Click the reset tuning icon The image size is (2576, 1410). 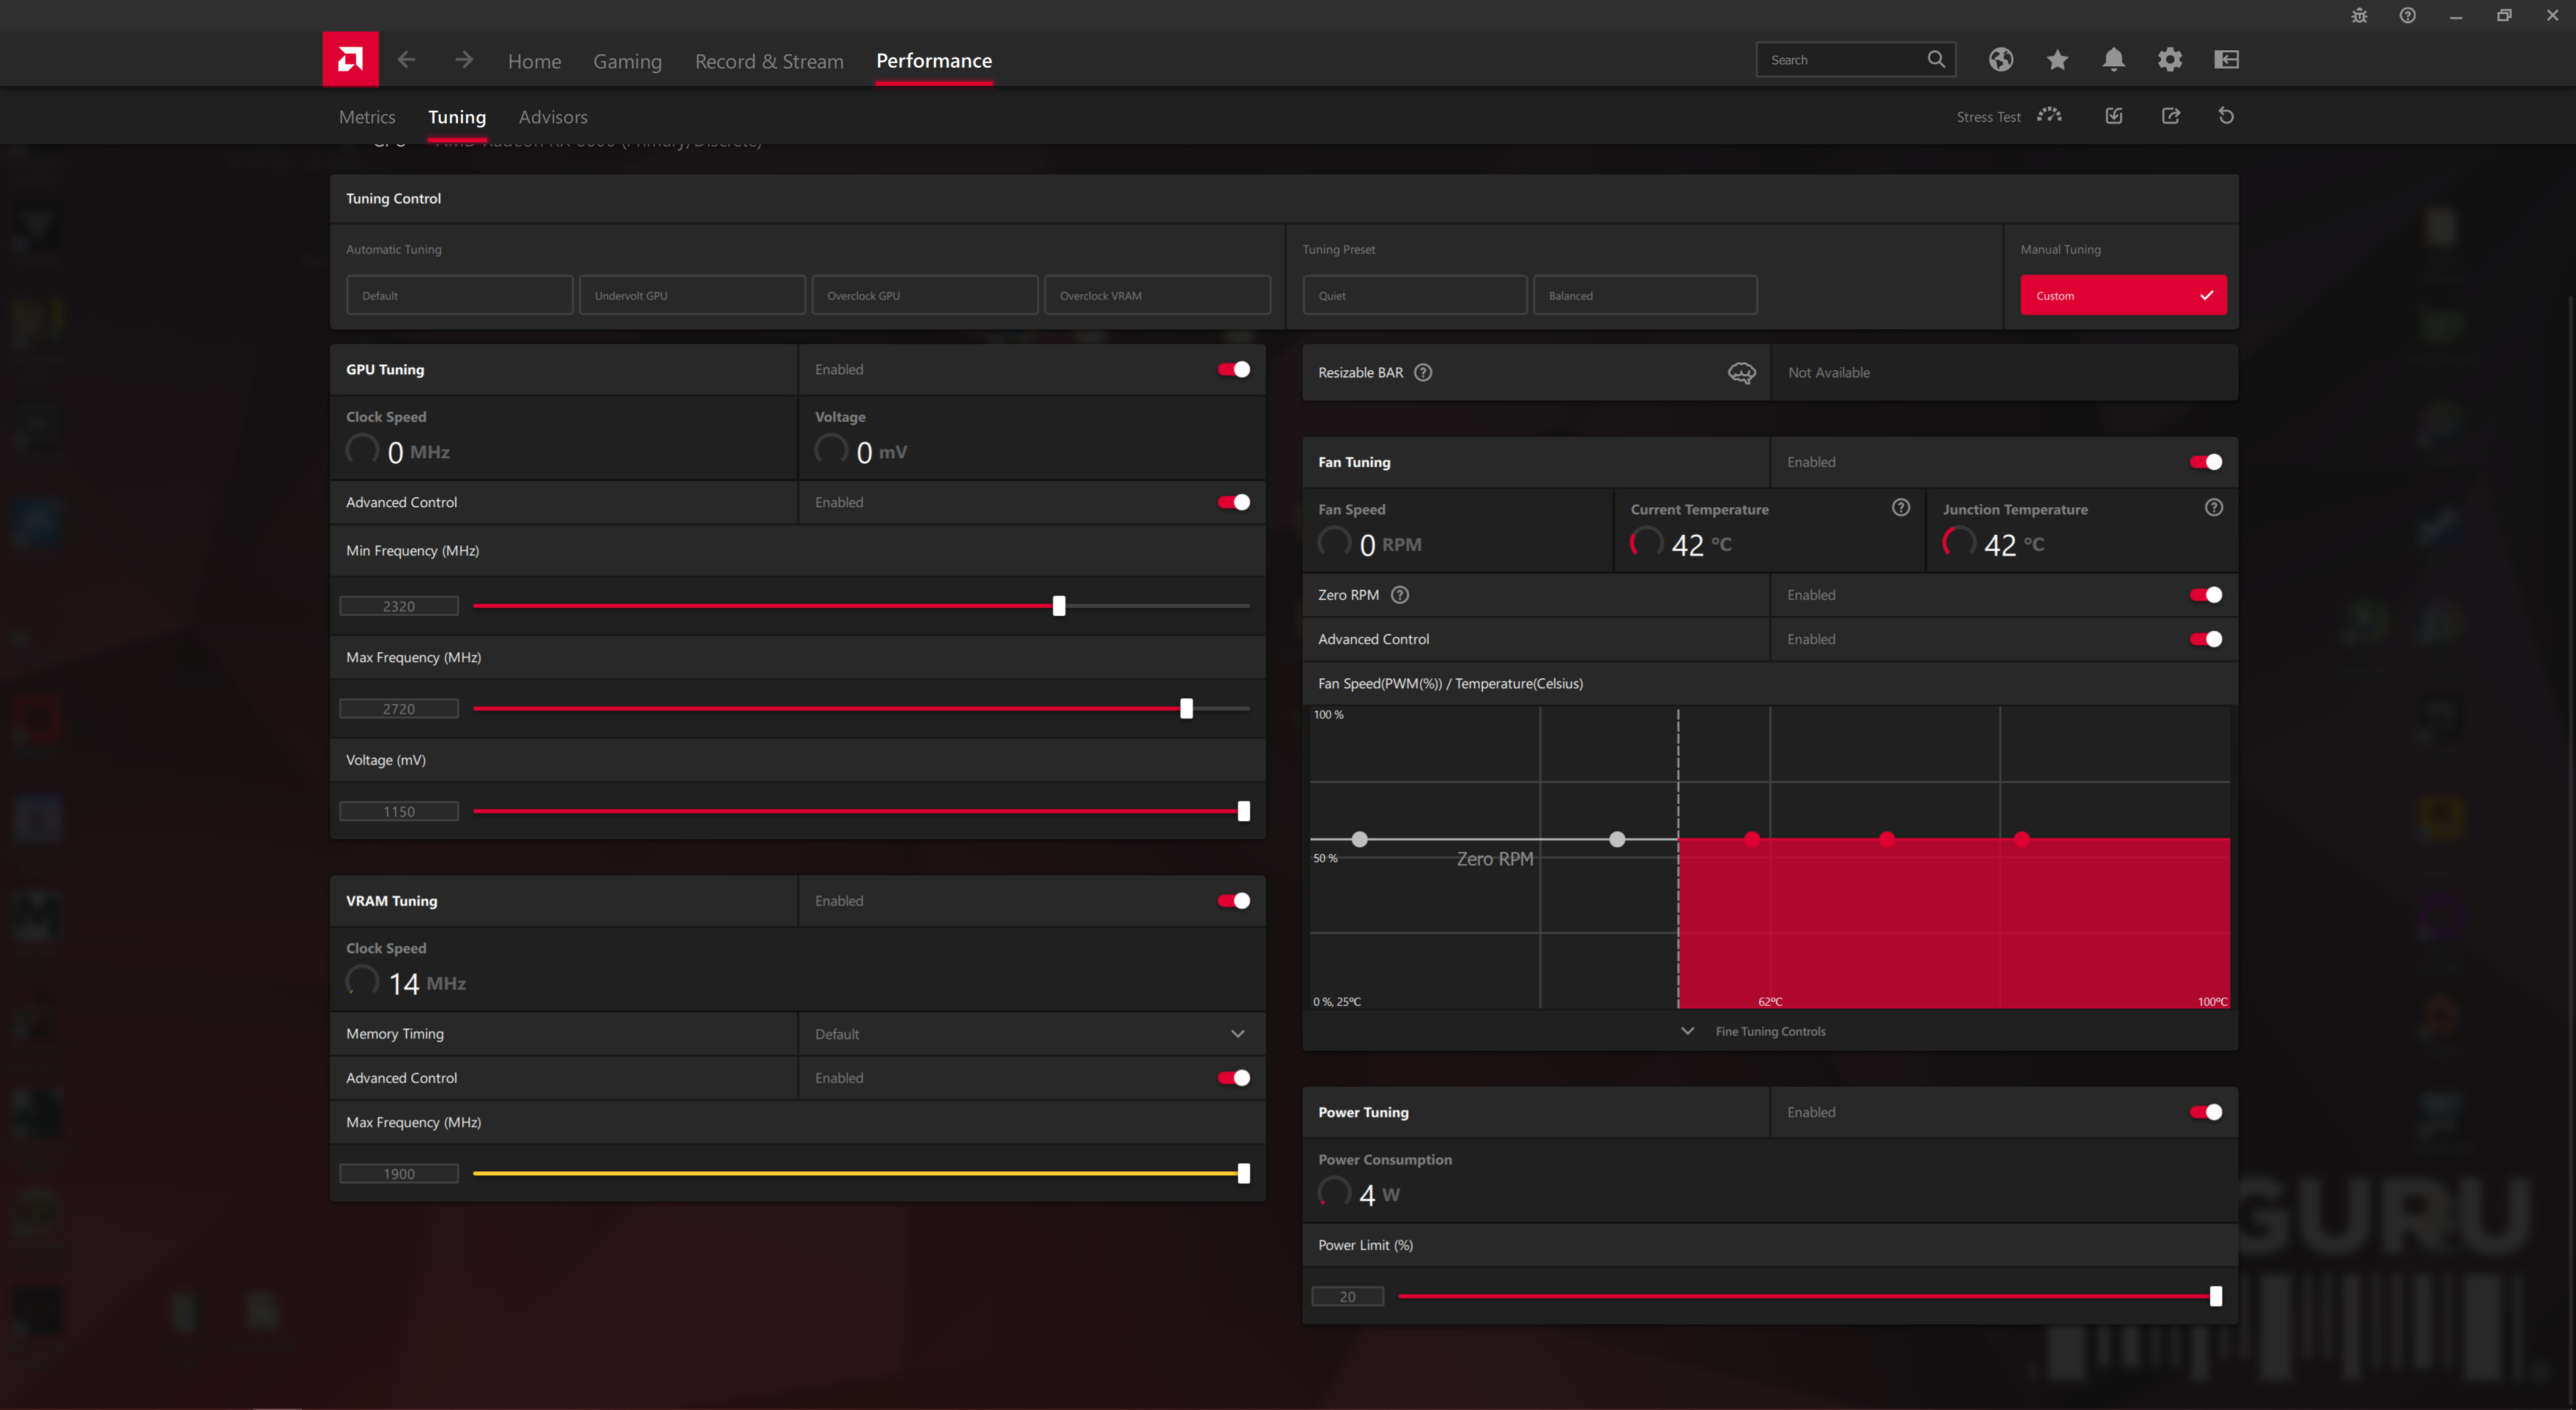[2226, 116]
